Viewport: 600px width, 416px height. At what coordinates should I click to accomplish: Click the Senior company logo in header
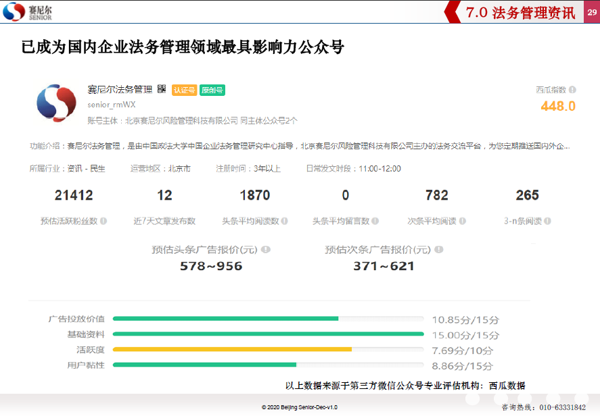[27, 11]
